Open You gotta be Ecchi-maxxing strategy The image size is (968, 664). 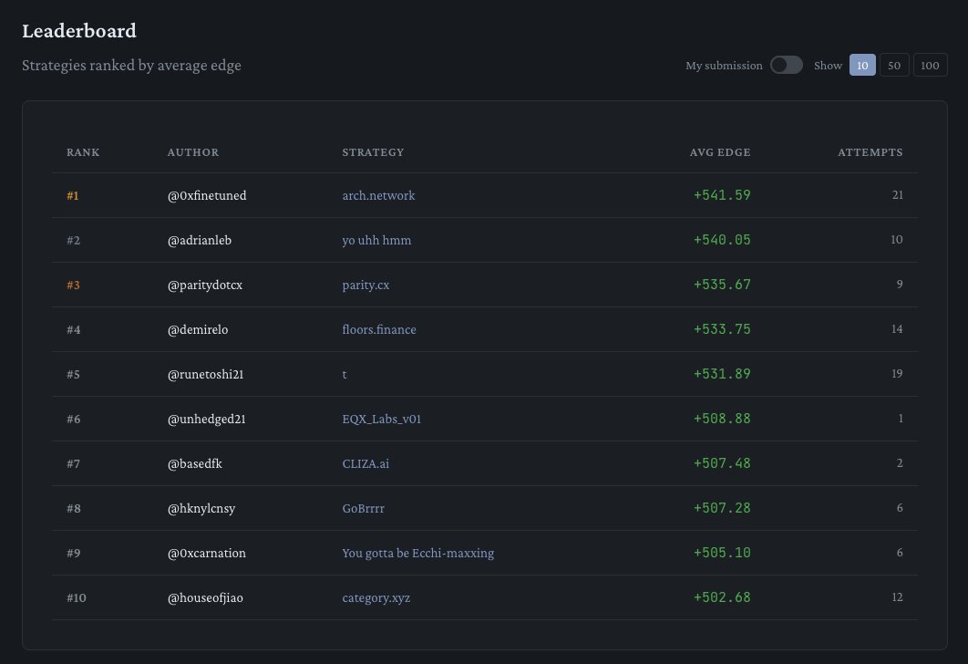[418, 553]
